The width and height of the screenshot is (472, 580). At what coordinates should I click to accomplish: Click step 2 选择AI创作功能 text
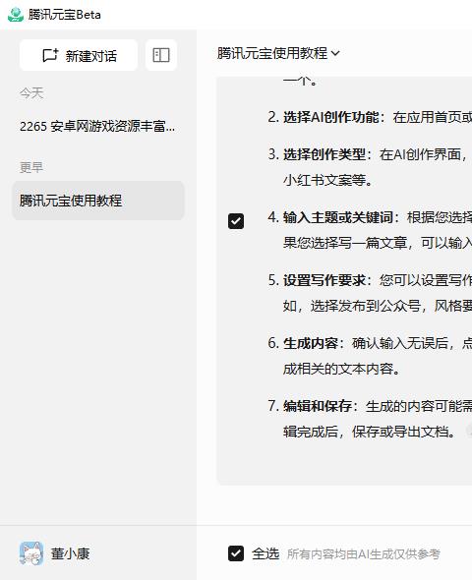331,117
